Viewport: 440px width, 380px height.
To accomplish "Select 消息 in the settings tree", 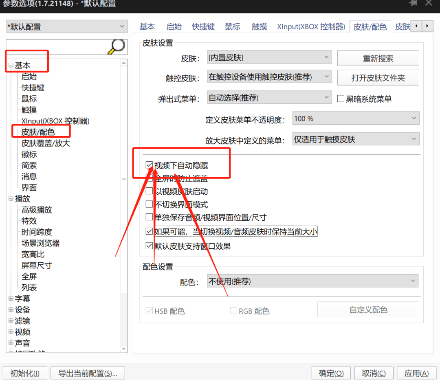I will click(29, 176).
